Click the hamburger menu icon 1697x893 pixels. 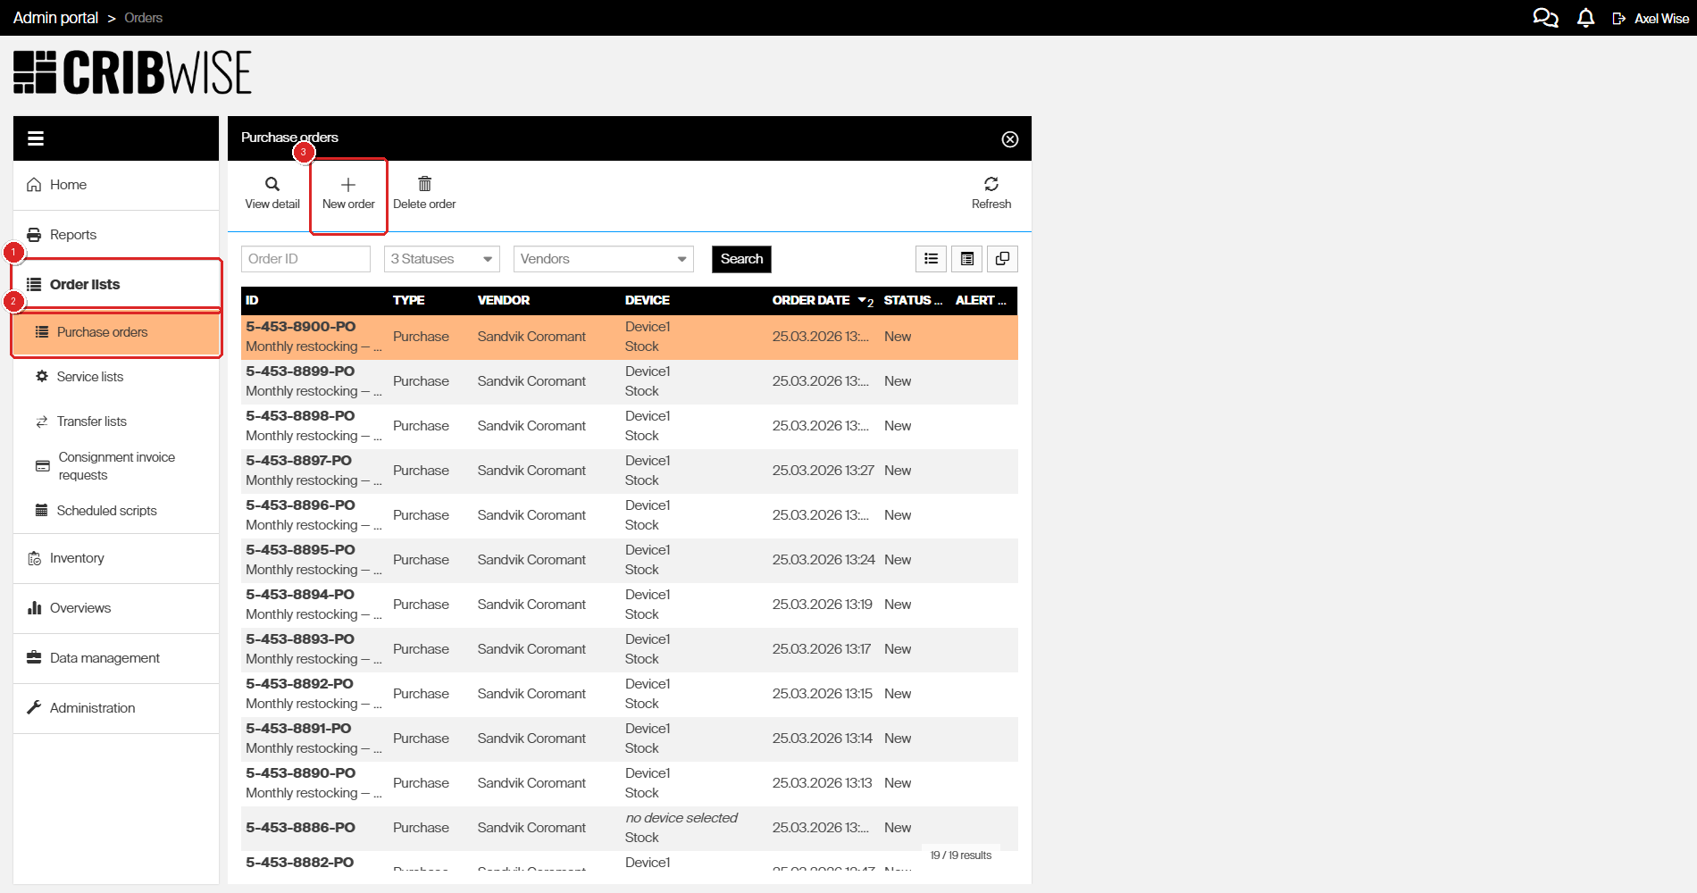pyautogui.click(x=36, y=138)
